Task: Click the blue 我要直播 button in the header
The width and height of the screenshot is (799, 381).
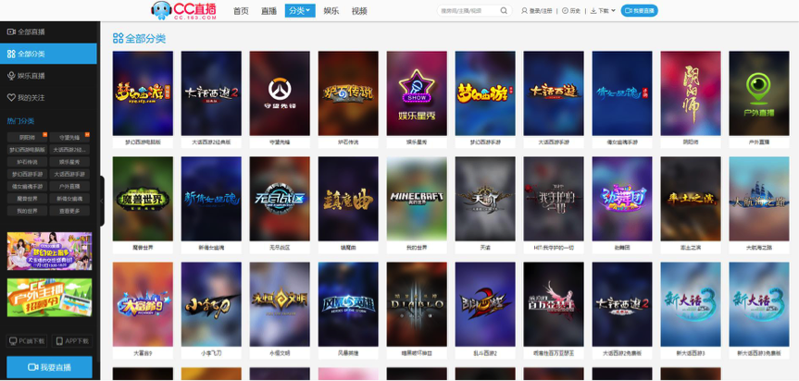Action: tap(639, 11)
